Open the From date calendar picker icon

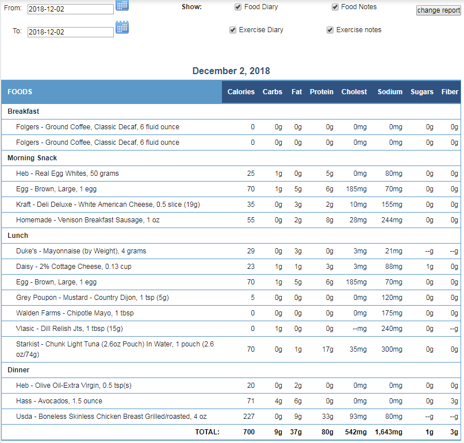122,5
